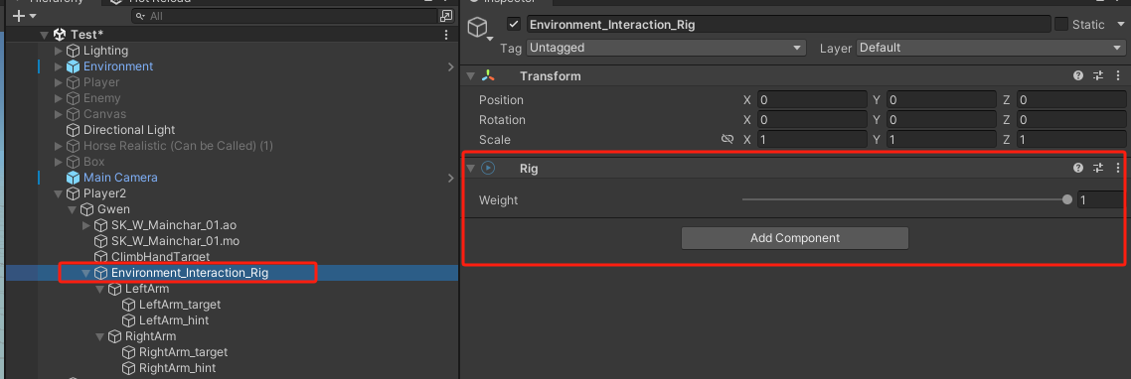Enable the Static checkbox

tap(1061, 24)
